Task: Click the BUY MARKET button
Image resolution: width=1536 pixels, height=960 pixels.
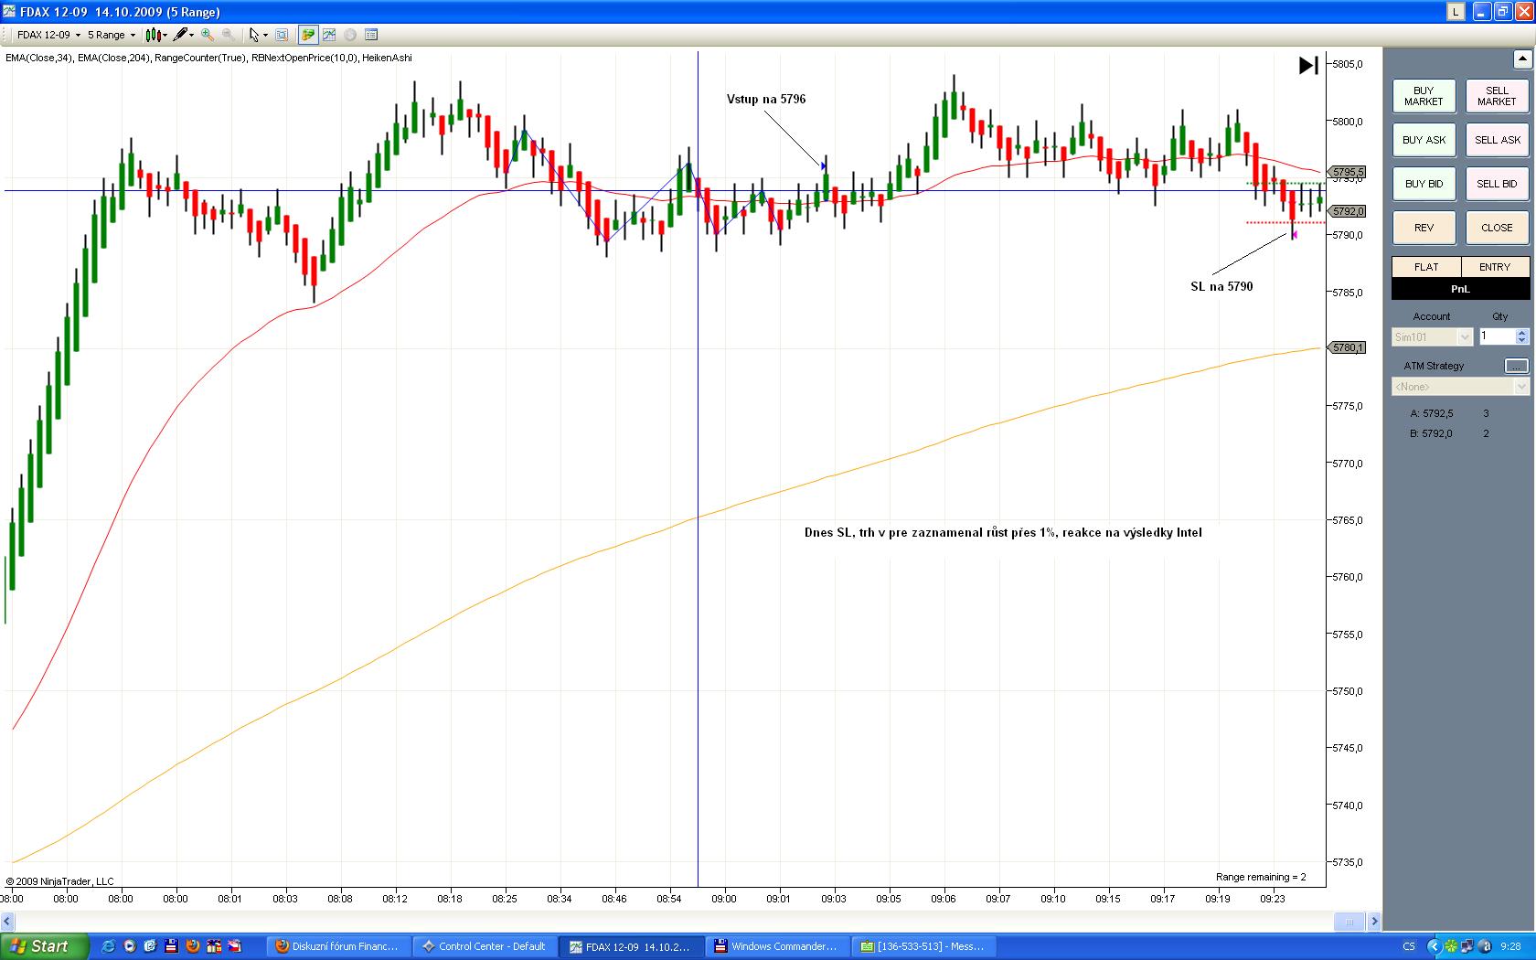Action: (1424, 96)
